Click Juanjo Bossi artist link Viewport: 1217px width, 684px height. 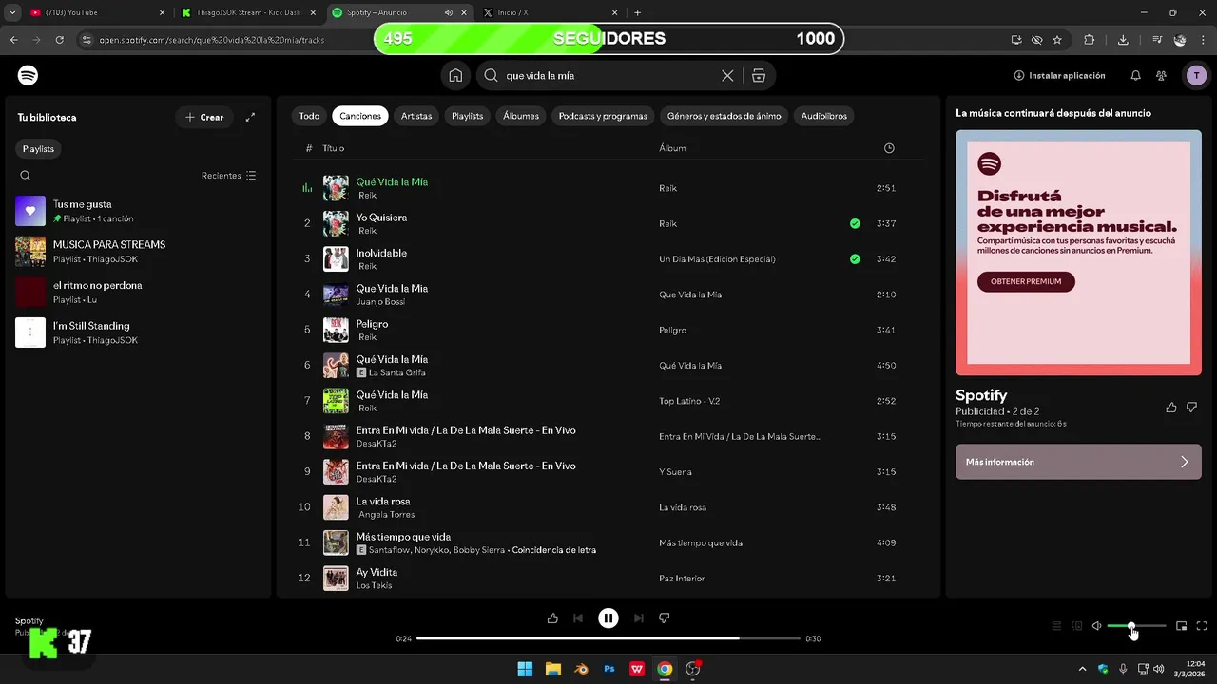pos(380,301)
